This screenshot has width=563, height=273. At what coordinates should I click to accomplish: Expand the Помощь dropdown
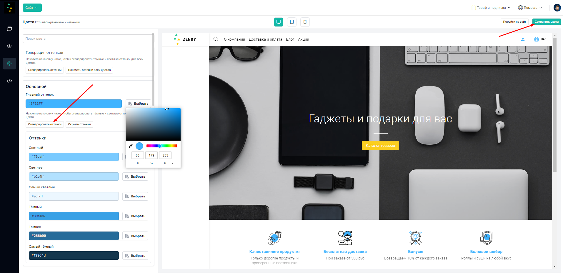(x=530, y=8)
